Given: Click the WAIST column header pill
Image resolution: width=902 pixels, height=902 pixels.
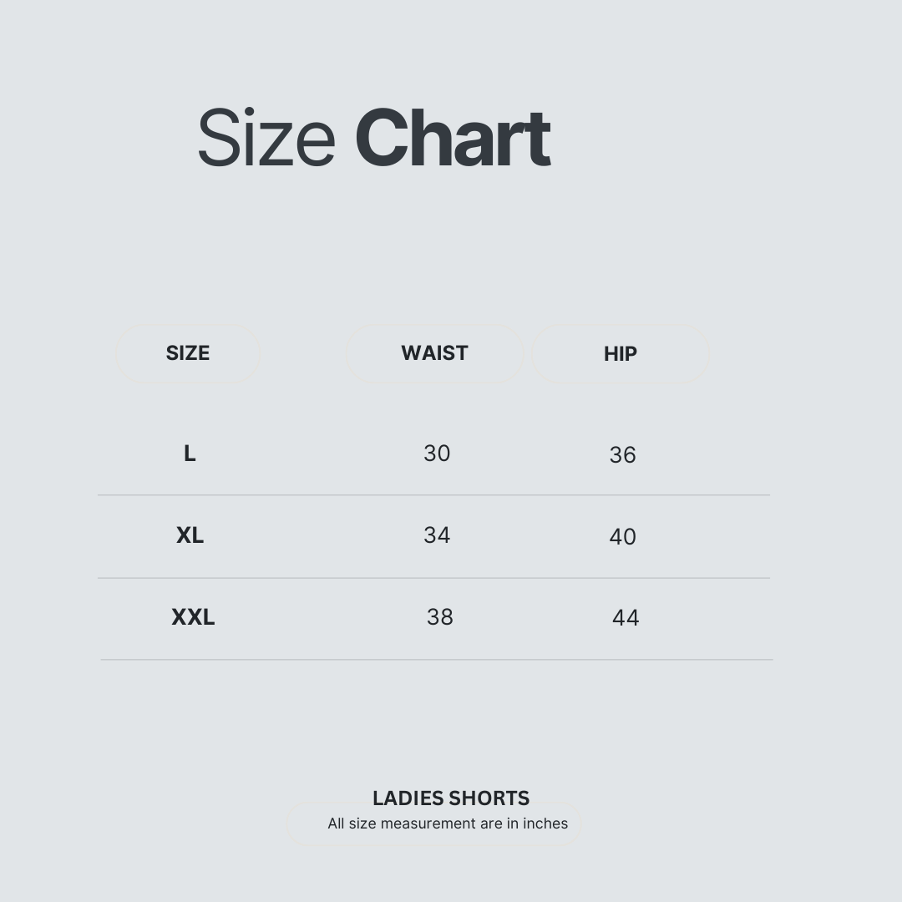Looking at the screenshot, I should (x=434, y=353).
